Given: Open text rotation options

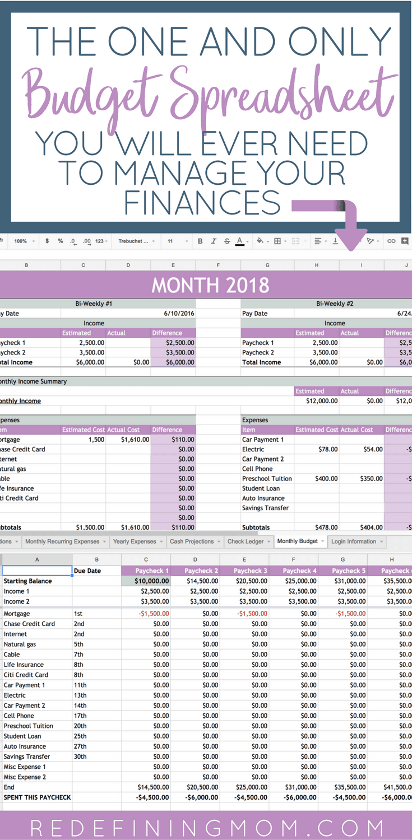Looking at the screenshot, I should [x=371, y=241].
